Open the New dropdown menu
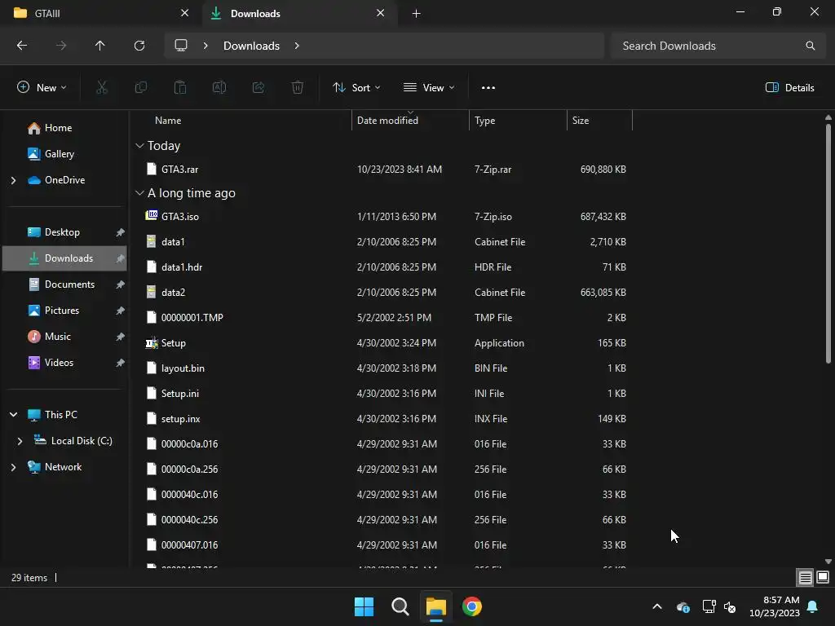The height and width of the screenshot is (626, 835). pos(42,88)
